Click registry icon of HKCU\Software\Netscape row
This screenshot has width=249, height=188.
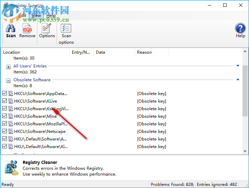coord(11,131)
